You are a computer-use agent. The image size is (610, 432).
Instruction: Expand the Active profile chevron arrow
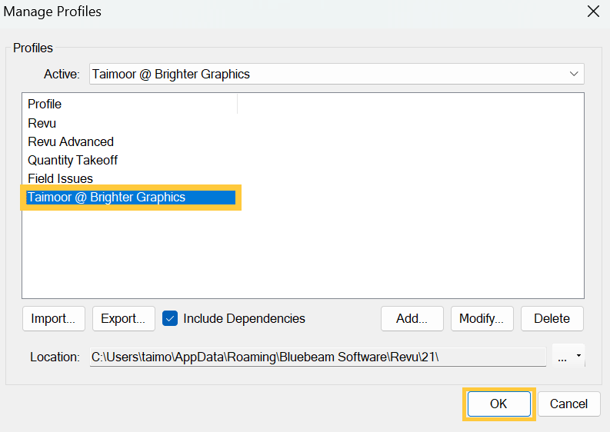[x=573, y=74]
